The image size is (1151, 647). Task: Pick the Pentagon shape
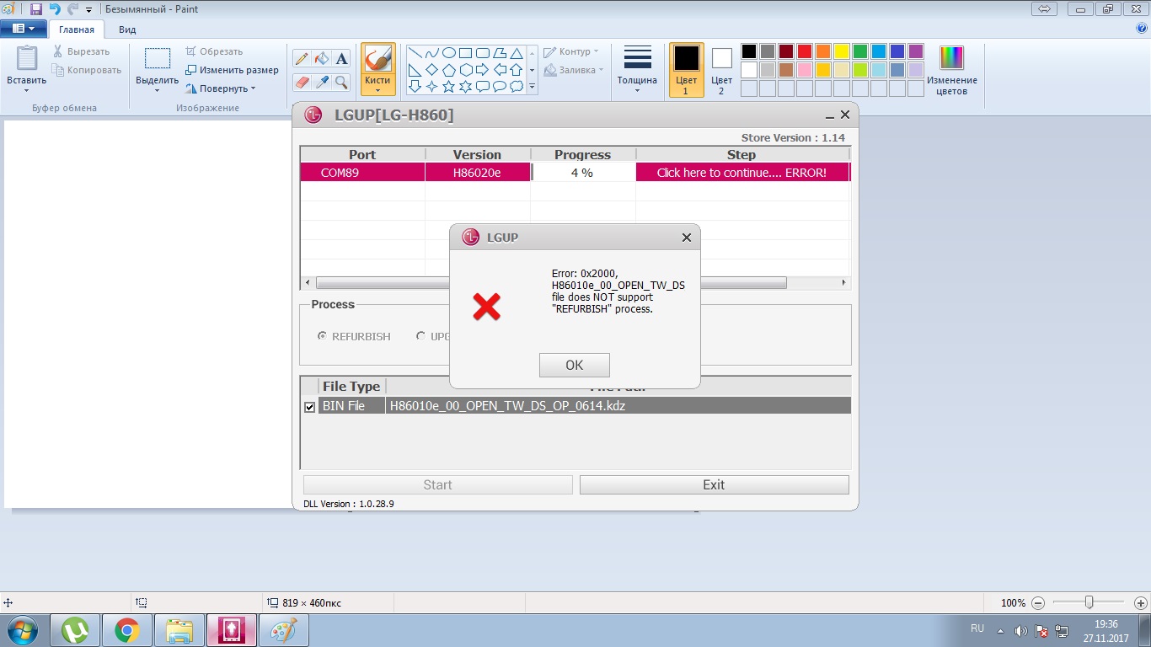point(448,69)
